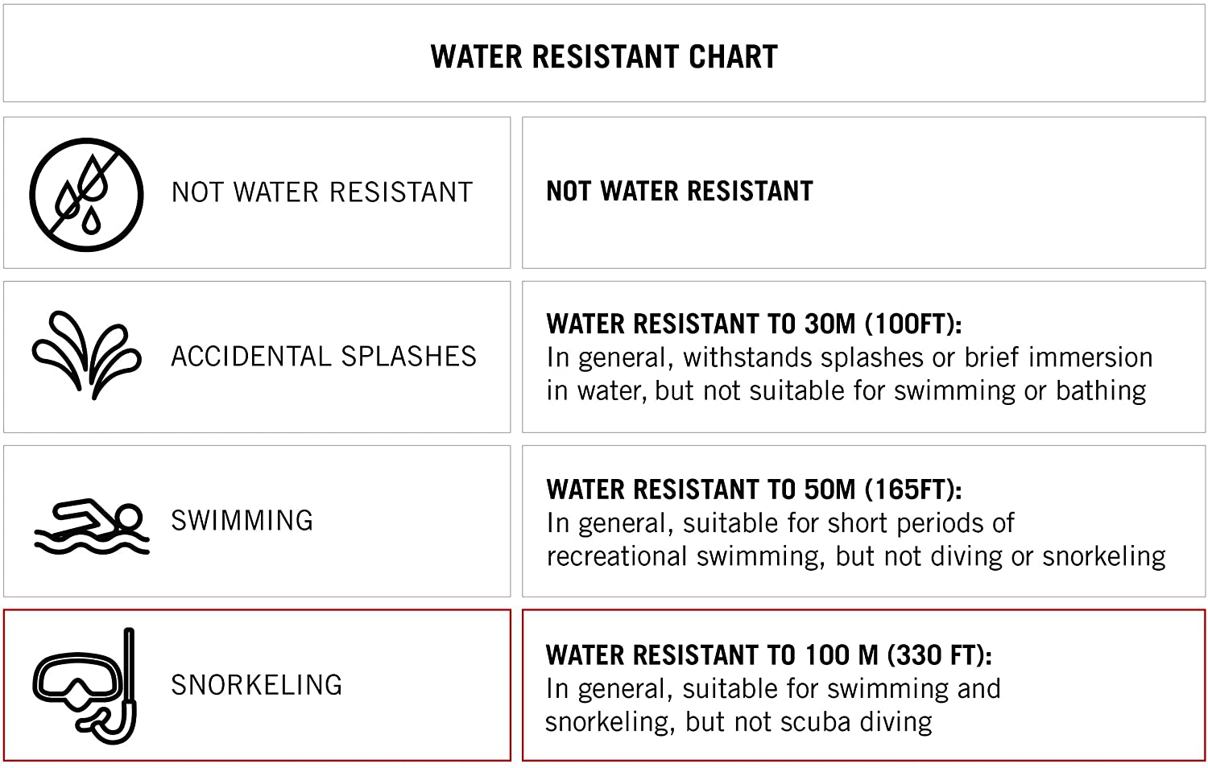Viewport: 1208px width, 768px height.
Task: Click 'WATER RESISTANT TO 50M (165FT):' heading
Action: 754,489
